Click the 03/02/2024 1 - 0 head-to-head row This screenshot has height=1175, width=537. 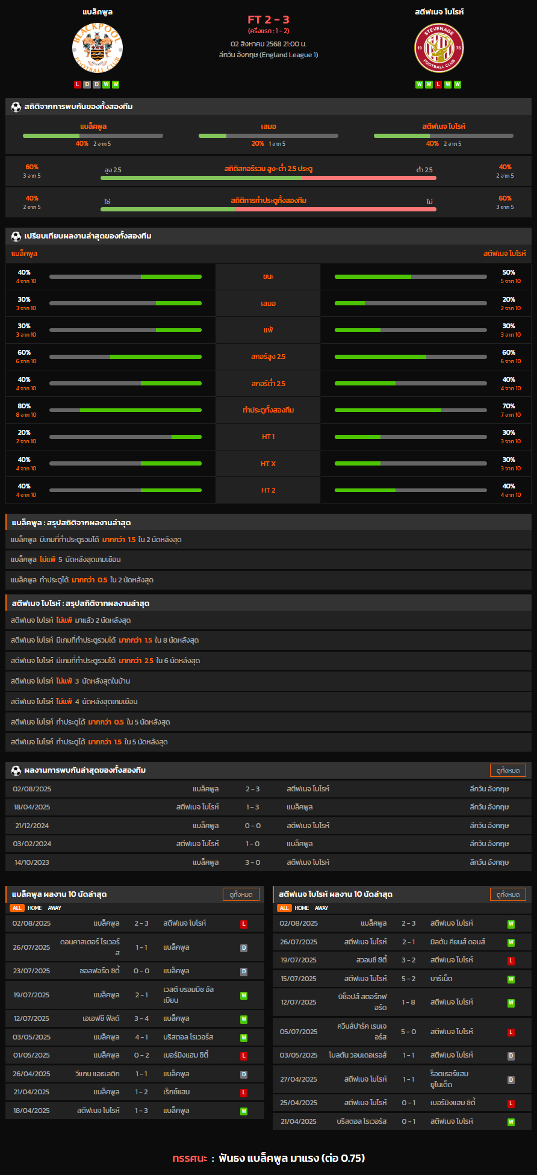268,844
